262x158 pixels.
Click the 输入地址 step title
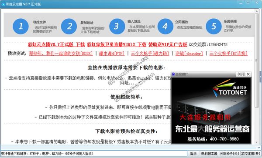[x=134, y=21]
